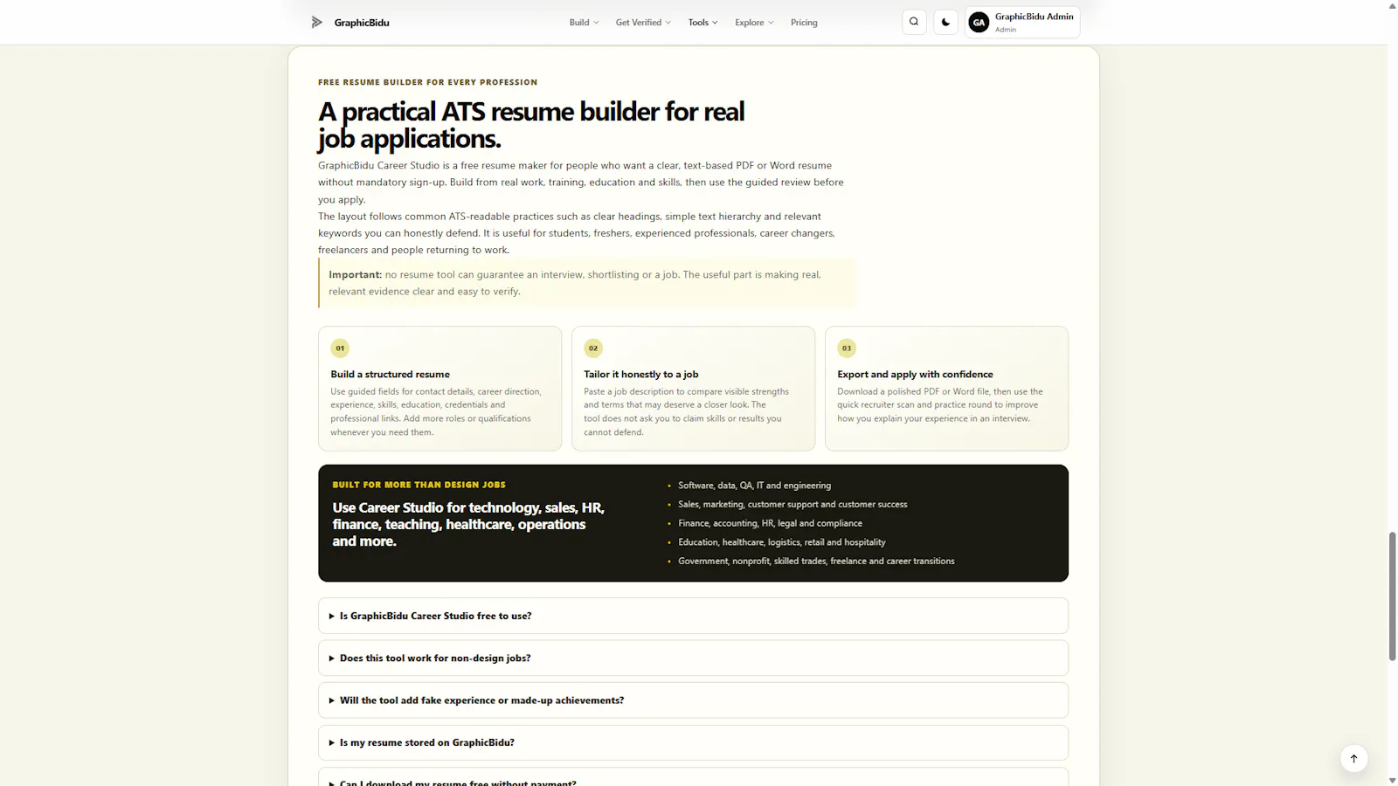
Task: Open the Tools dropdown menu
Action: (702, 23)
